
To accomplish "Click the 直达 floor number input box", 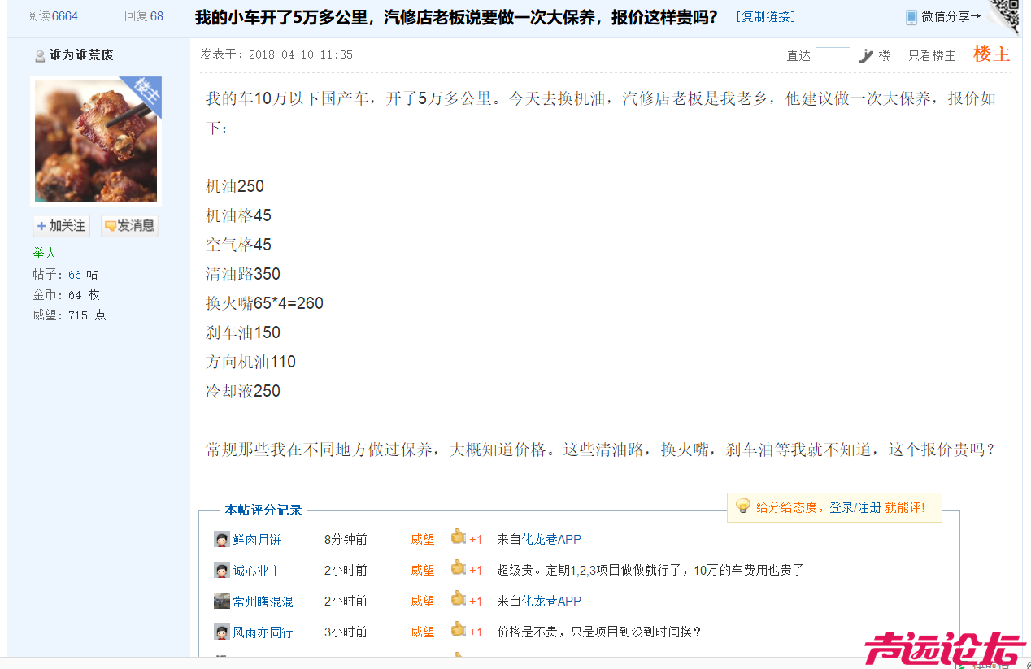I will [x=833, y=56].
